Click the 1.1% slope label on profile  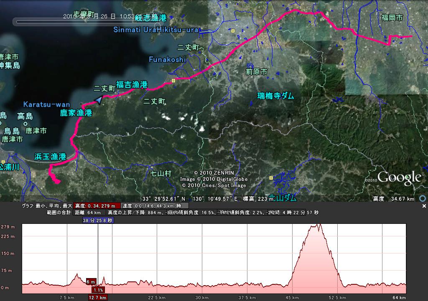(98, 290)
